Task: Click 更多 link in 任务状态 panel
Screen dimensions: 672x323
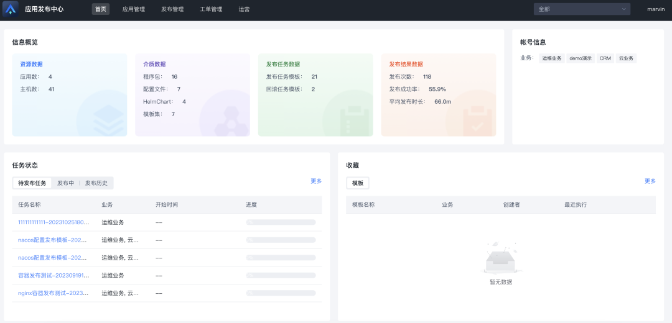Action: (x=316, y=181)
